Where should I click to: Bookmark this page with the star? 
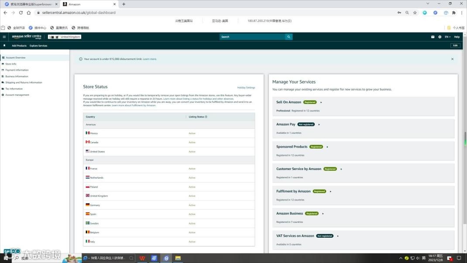[415, 13]
